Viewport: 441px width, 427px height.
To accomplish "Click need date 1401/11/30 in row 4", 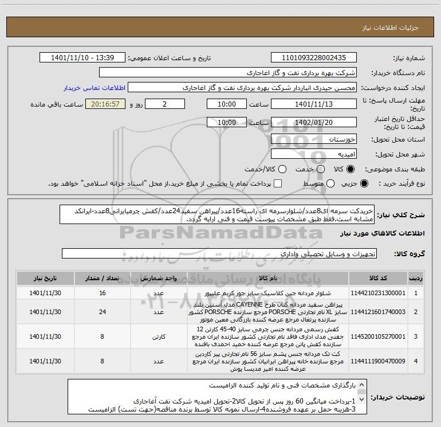I will (45, 361).
